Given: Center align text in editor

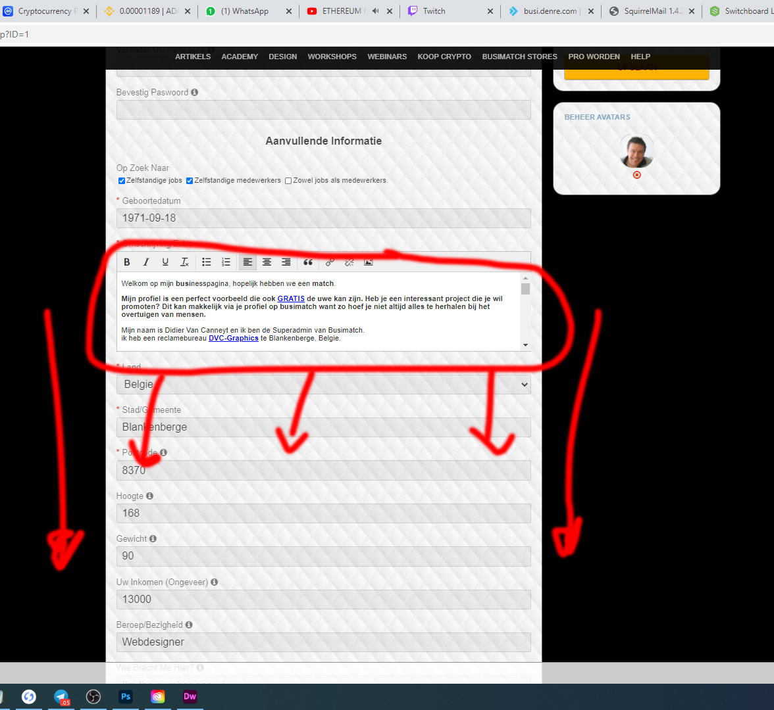Looking at the screenshot, I should (267, 262).
